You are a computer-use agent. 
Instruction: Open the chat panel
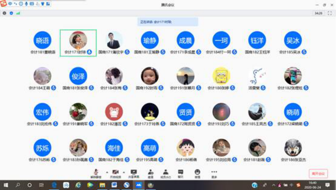point(180,173)
